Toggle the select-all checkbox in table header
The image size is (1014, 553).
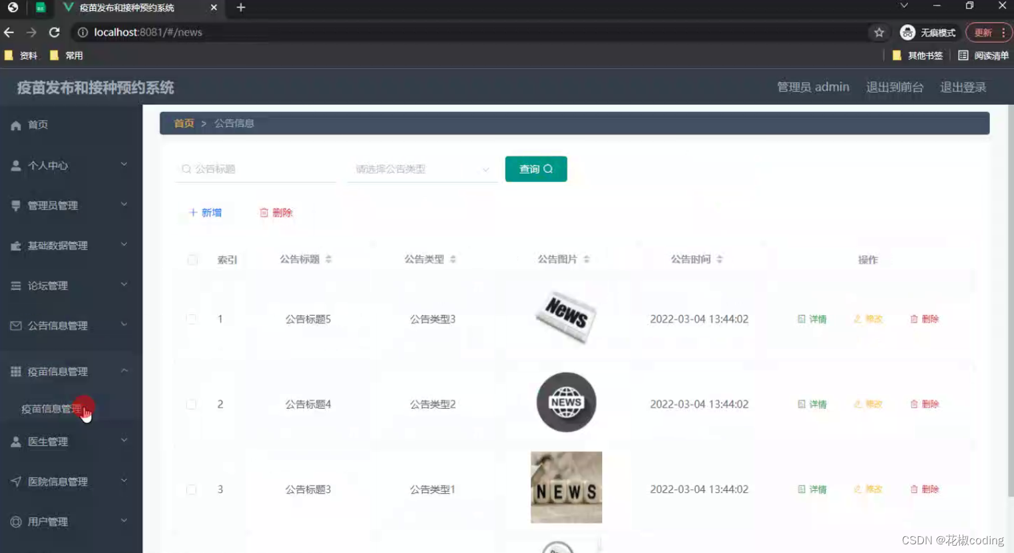click(x=192, y=259)
